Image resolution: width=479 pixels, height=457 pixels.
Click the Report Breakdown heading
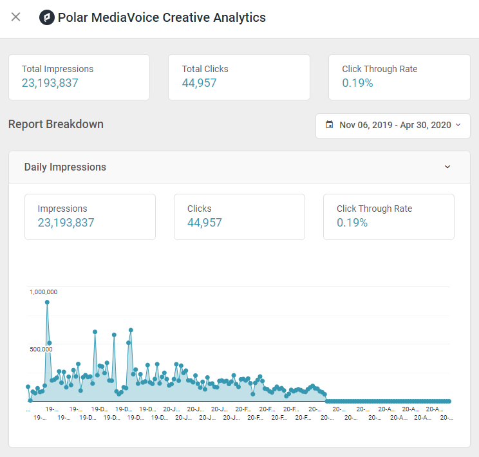coord(56,124)
